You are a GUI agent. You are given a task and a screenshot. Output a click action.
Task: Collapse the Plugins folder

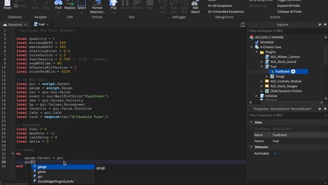[256, 52]
